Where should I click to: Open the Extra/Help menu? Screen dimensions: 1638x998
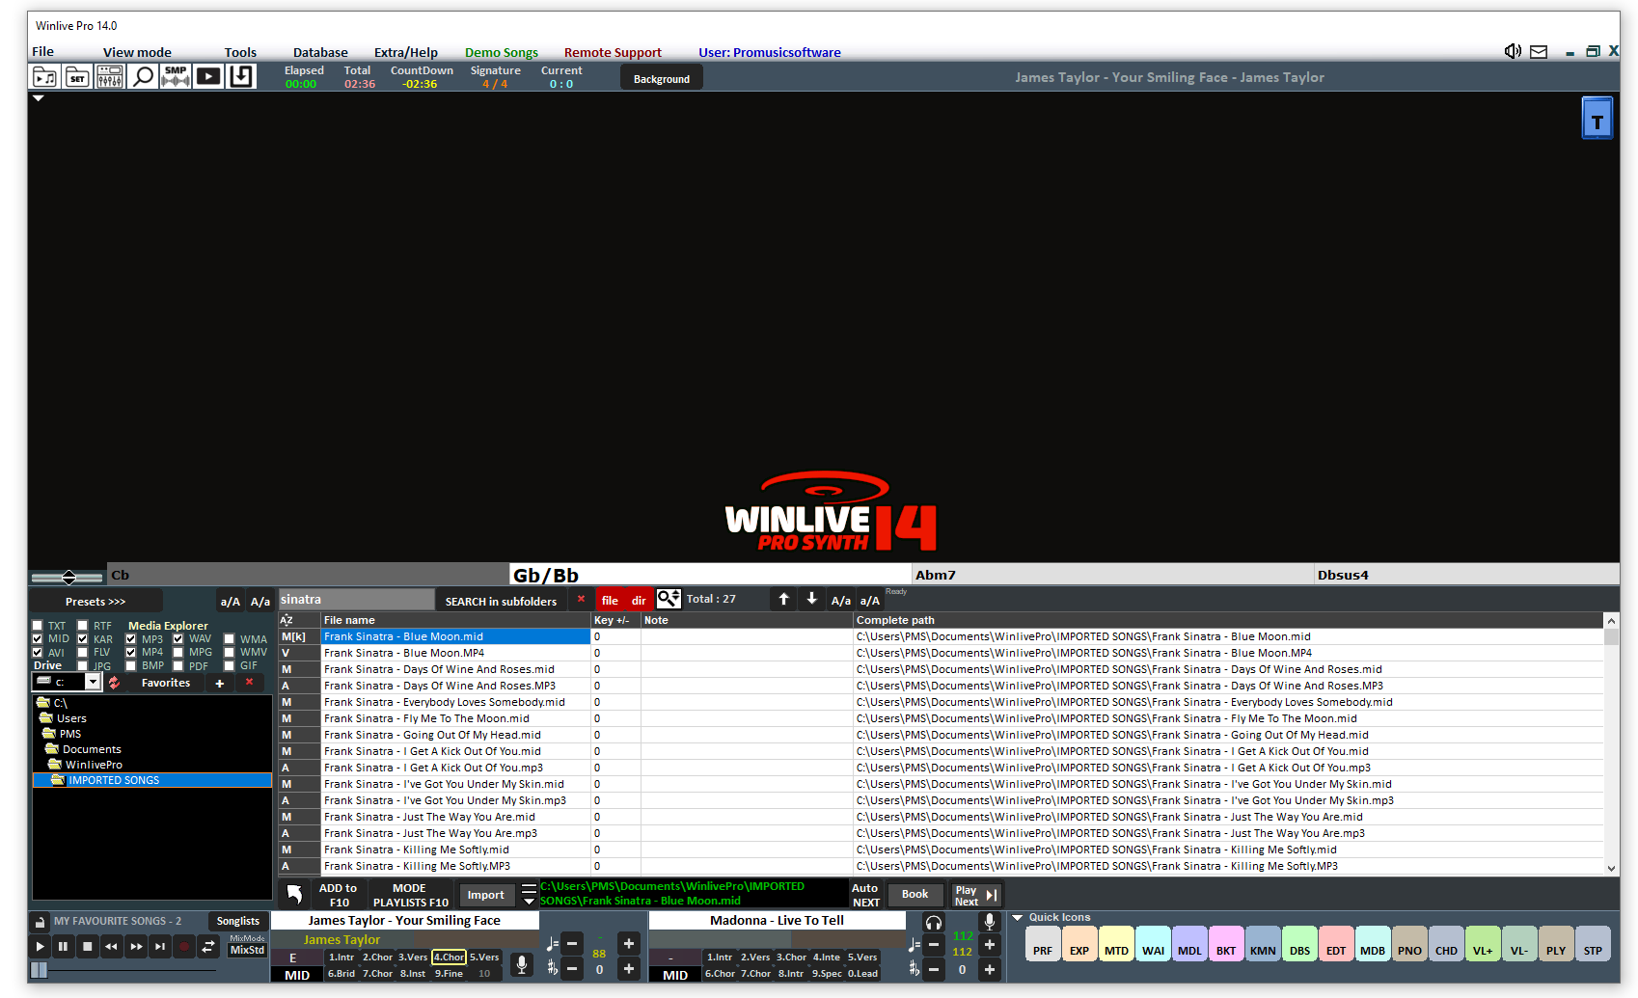click(x=406, y=52)
